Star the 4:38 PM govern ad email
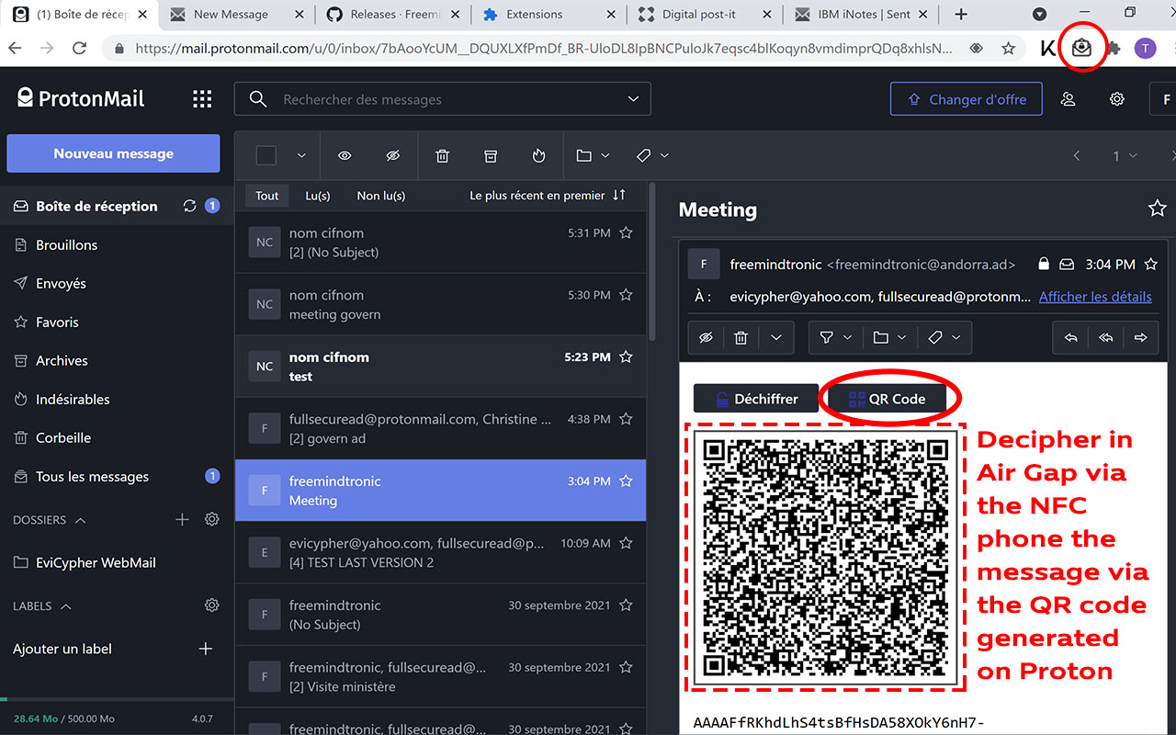1176x735 pixels. pos(626,419)
